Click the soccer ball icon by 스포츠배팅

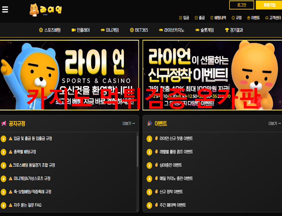(x=41, y=30)
